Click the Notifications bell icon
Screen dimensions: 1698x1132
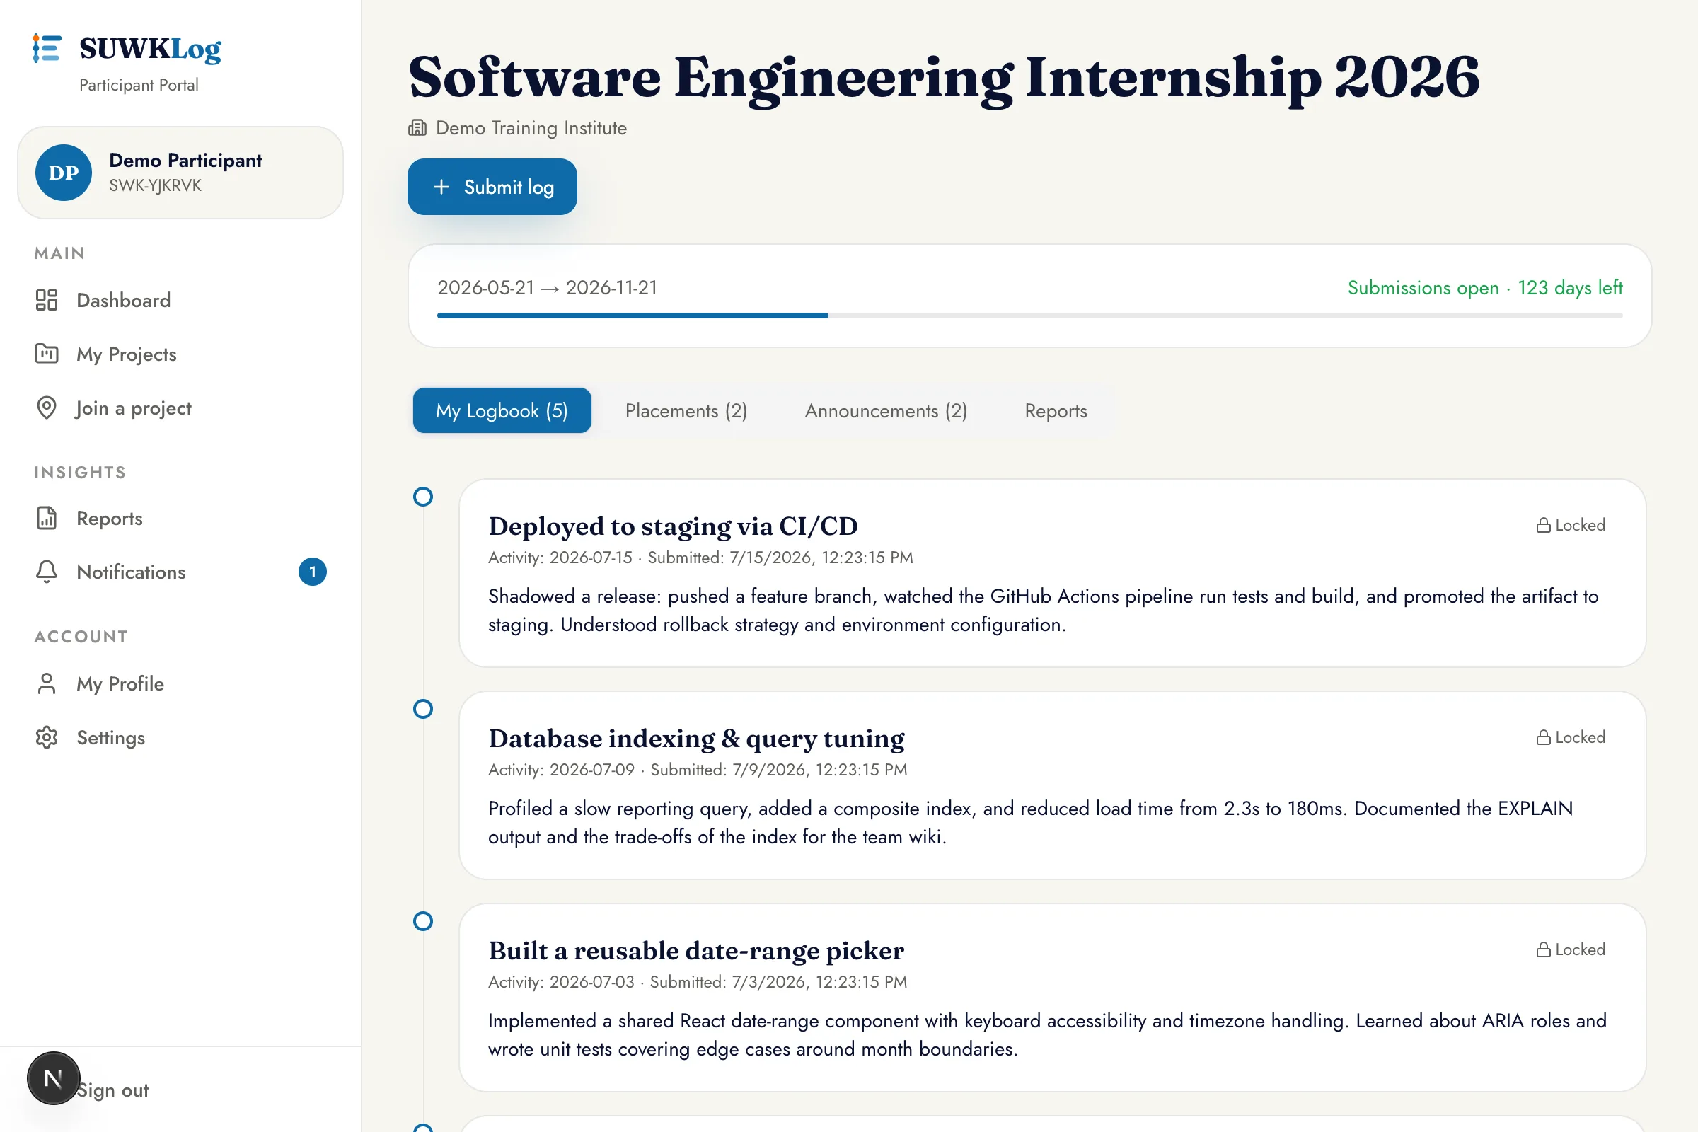47,572
